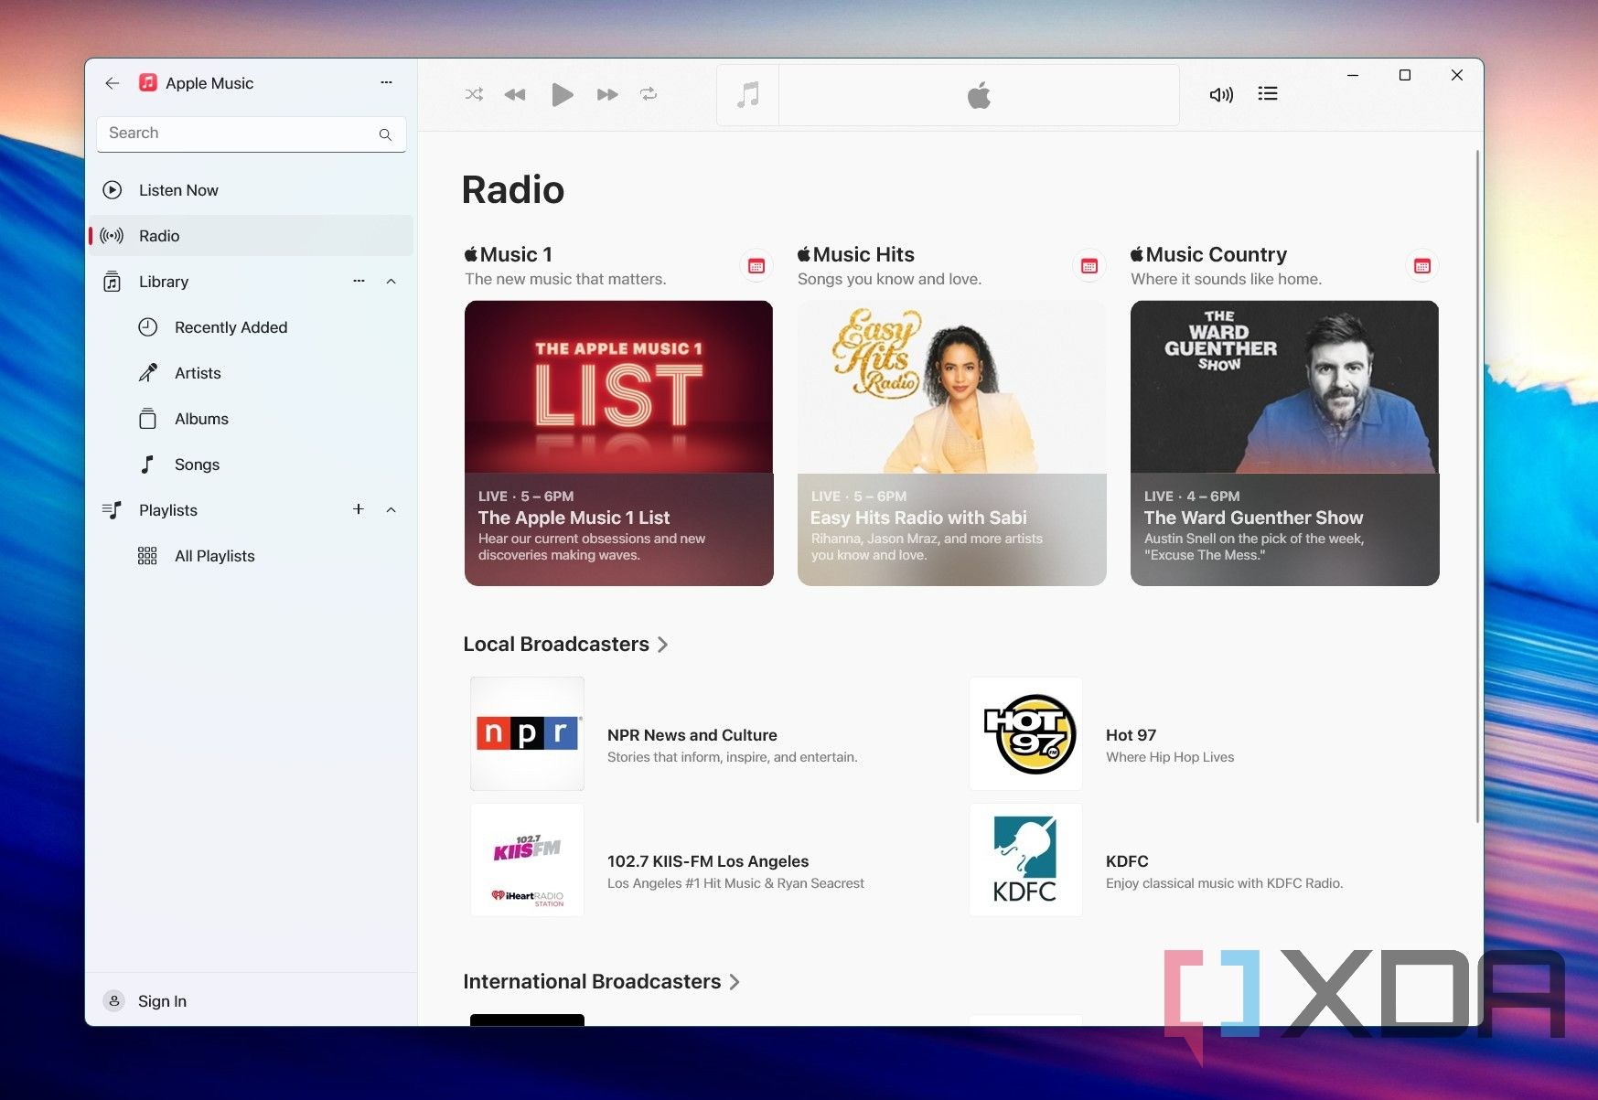Click Sign In at the bottom
Screen dimensions: 1598x1100
[162, 1000]
